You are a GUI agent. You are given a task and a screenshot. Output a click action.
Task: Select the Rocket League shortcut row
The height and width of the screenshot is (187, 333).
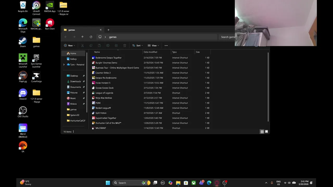point(151,108)
